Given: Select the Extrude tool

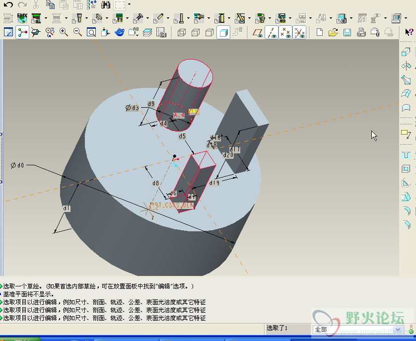Looking at the screenshot, I should (x=406, y=51).
